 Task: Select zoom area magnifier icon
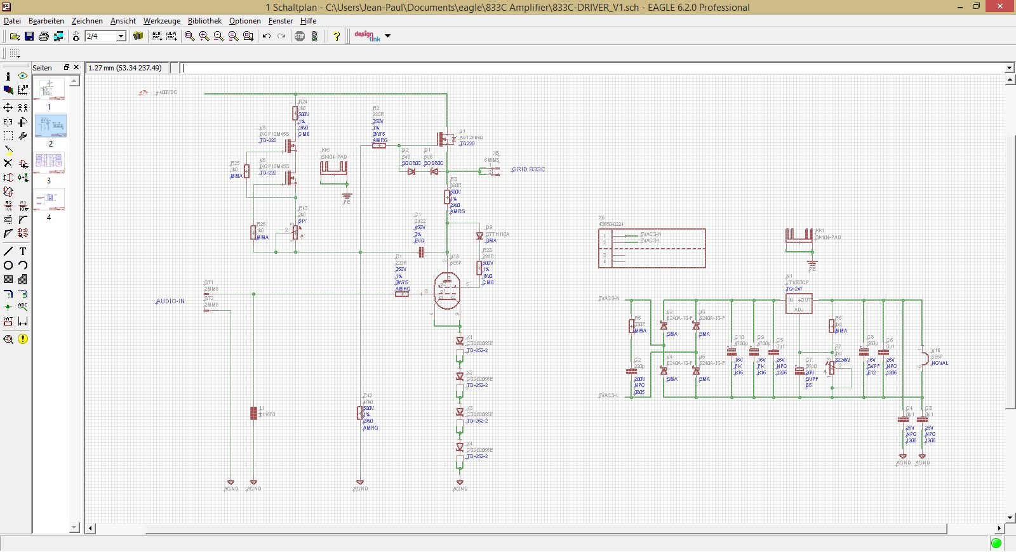click(x=248, y=36)
